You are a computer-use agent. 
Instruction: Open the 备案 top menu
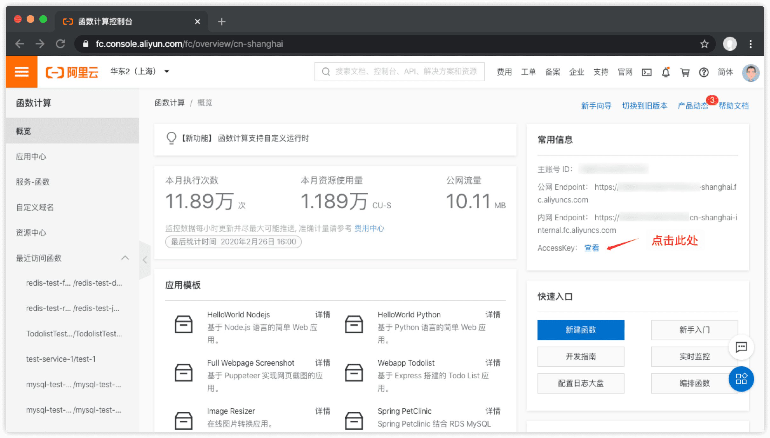552,72
